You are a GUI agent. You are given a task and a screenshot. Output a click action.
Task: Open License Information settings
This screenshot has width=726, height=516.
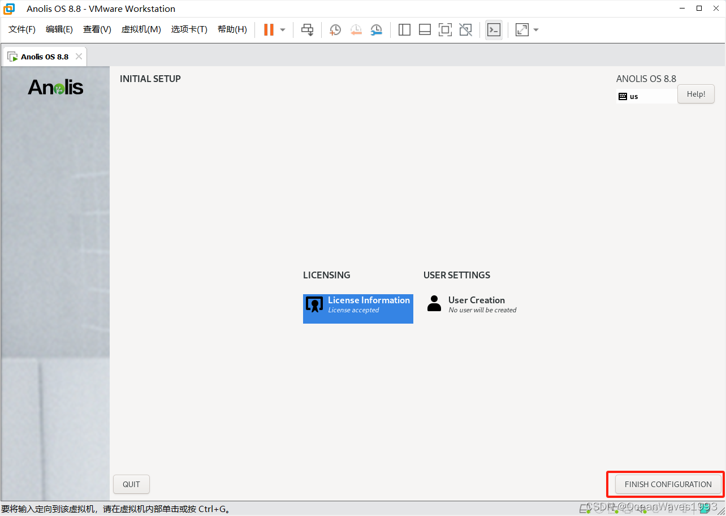pos(358,309)
